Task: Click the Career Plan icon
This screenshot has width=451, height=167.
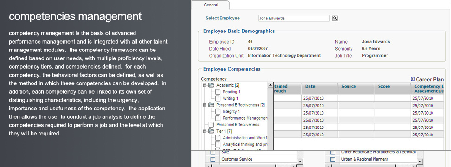Action: click(413, 79)
